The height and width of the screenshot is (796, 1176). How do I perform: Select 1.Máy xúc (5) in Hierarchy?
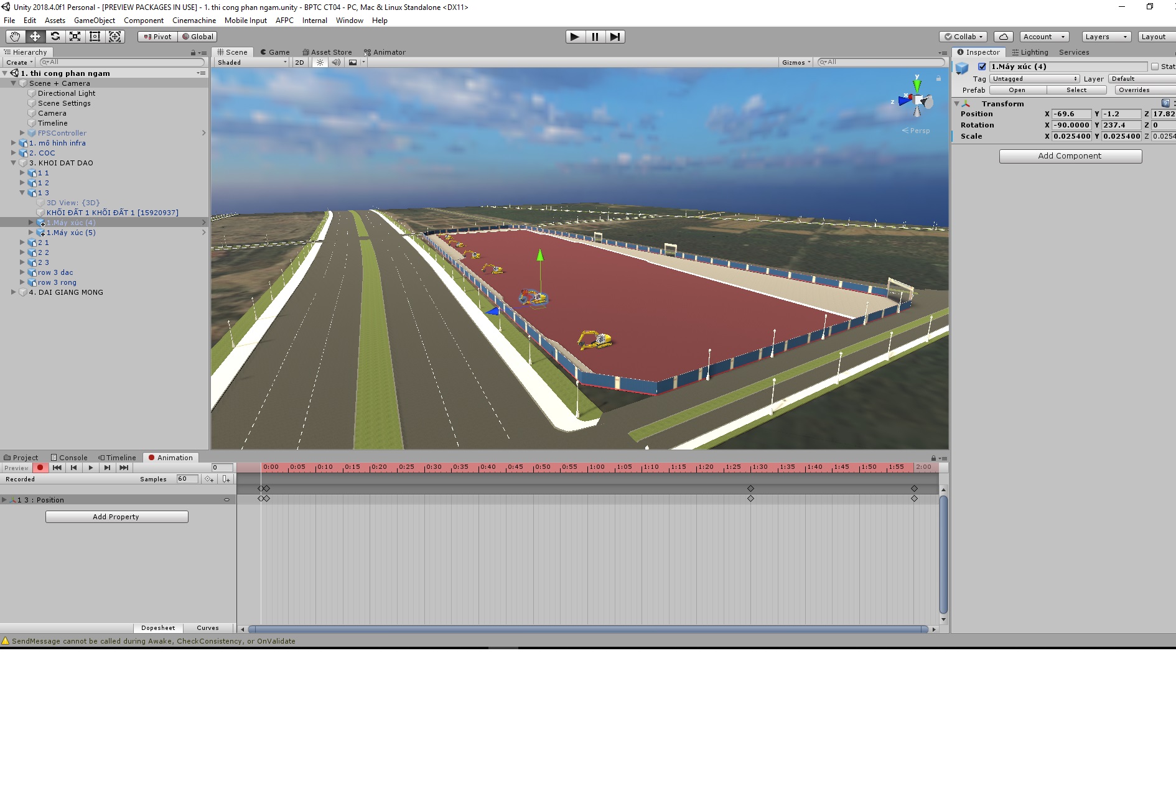click(71, 233)
